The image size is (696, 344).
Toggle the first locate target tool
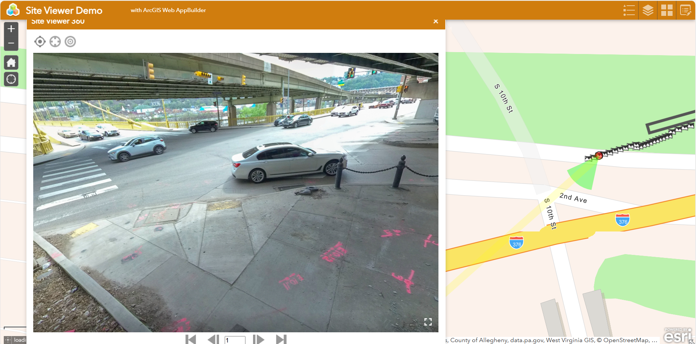coord(40,42)
